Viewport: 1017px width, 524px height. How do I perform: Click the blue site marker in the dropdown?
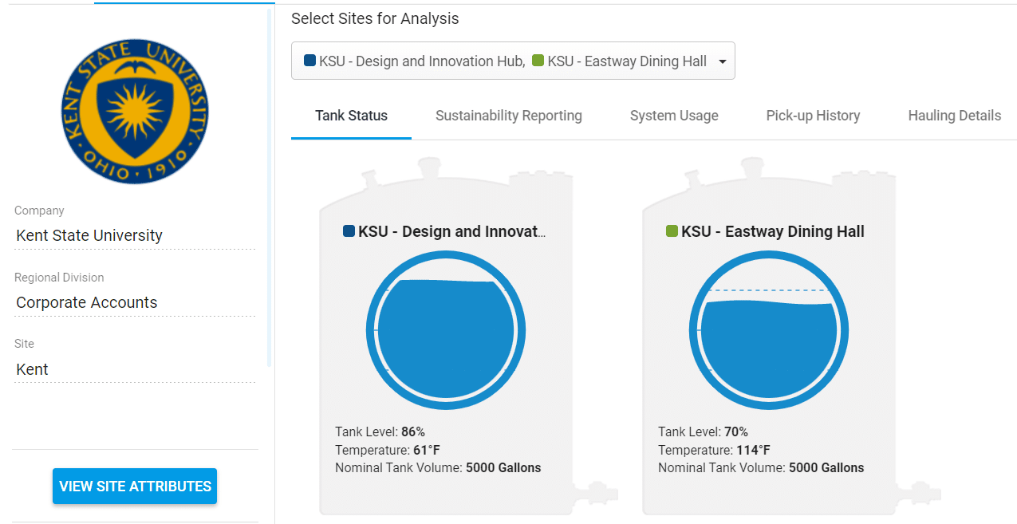coord(309,61)
